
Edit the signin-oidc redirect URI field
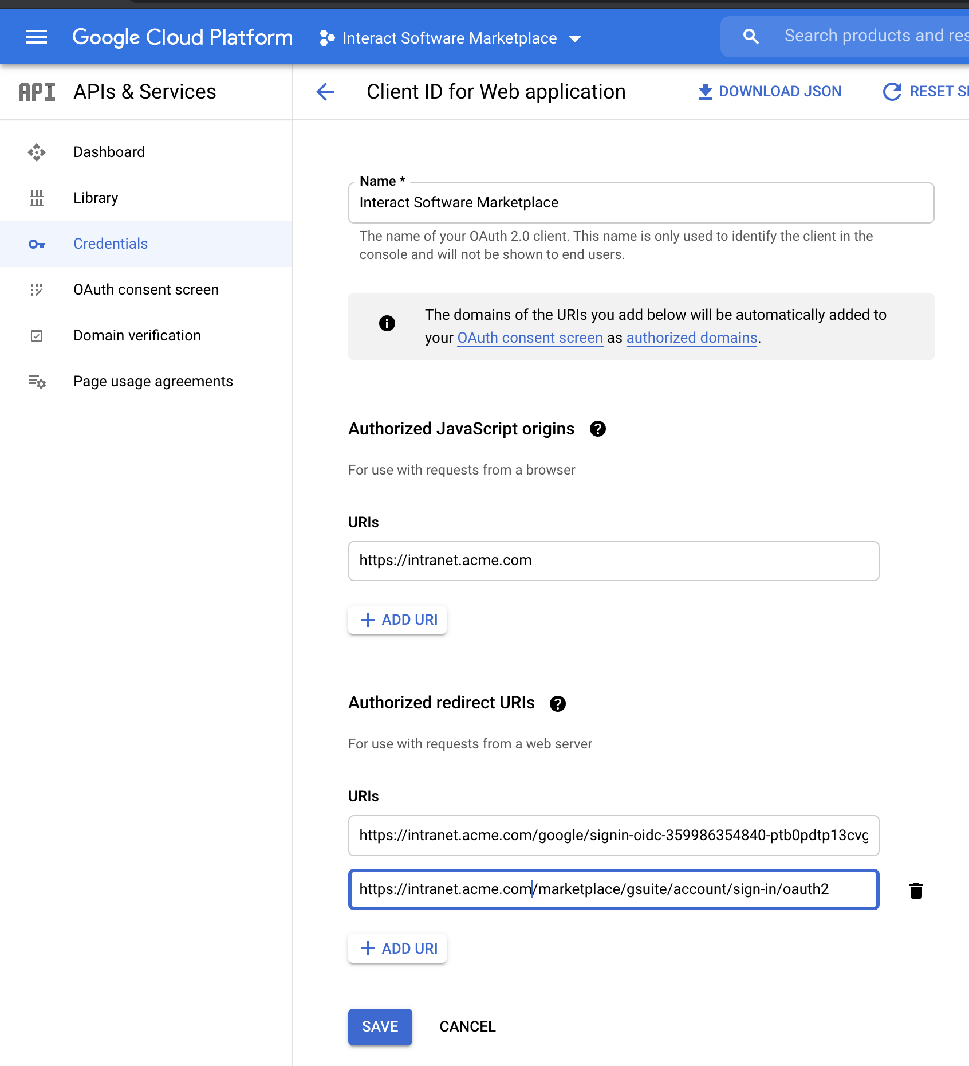pos(613,836)
